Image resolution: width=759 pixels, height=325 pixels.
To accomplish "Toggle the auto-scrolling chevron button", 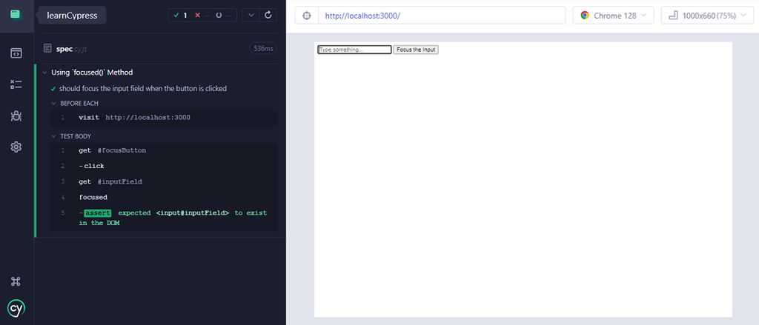I will coord(251,15).
